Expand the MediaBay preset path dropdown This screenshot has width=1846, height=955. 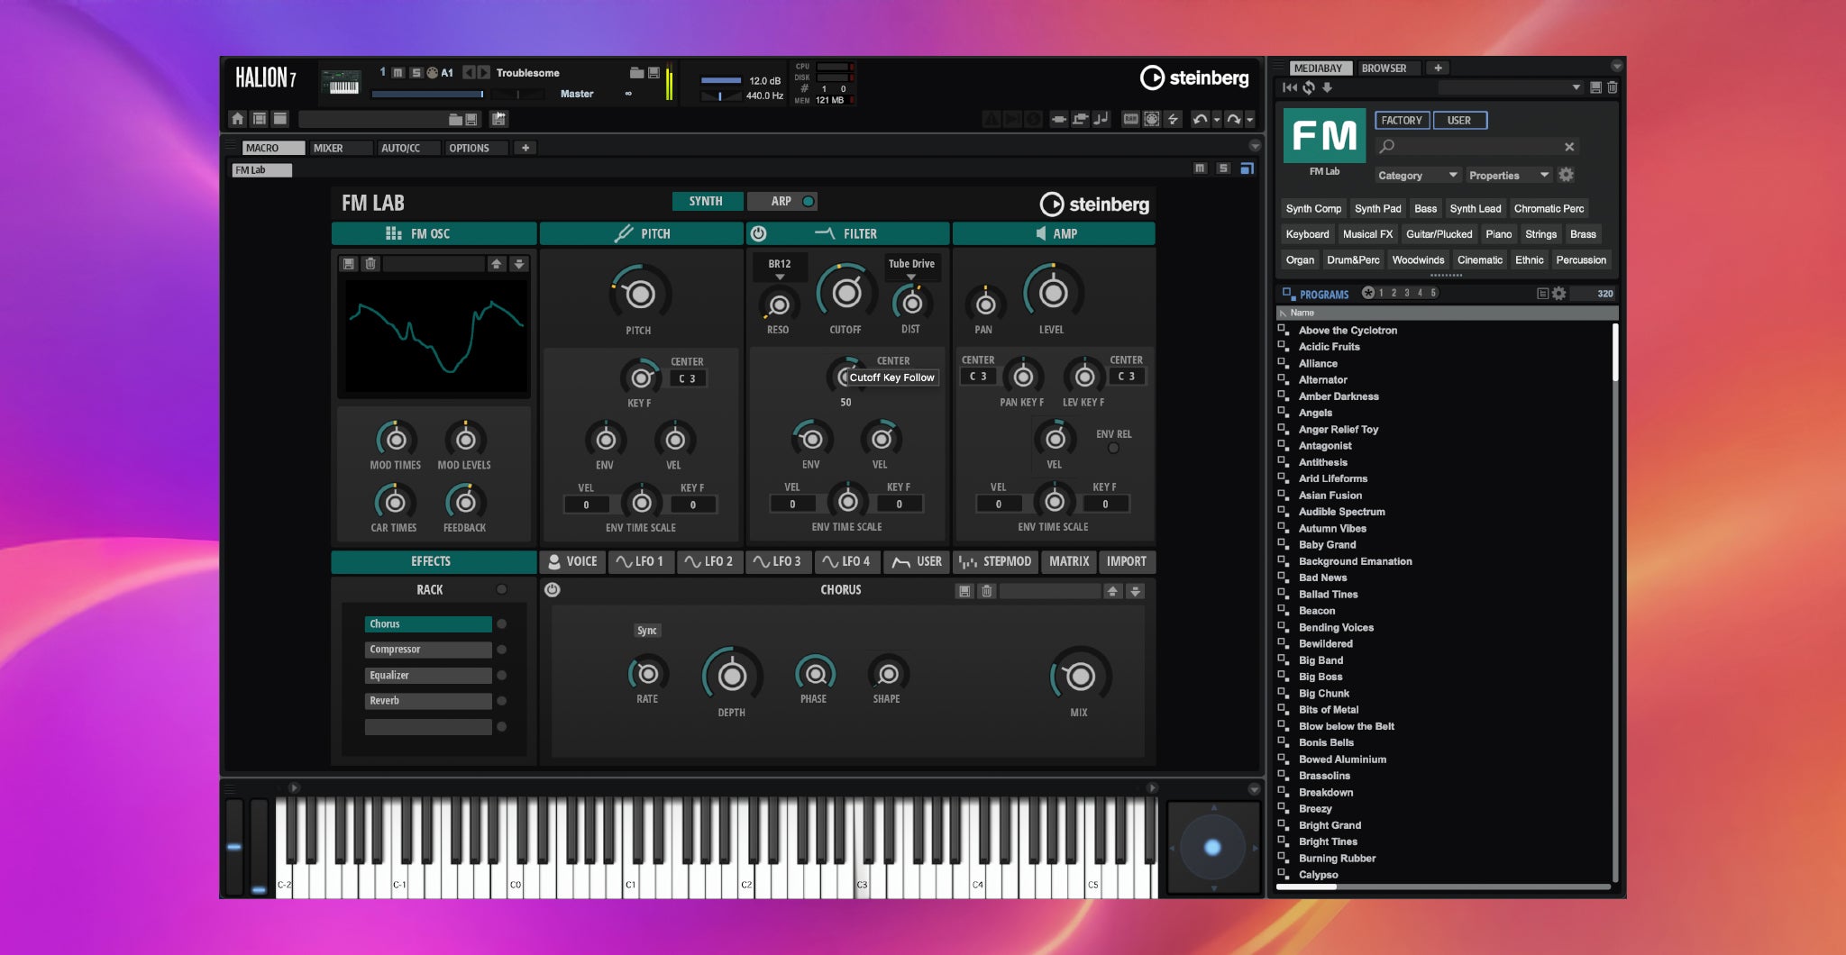(1576, 87)
